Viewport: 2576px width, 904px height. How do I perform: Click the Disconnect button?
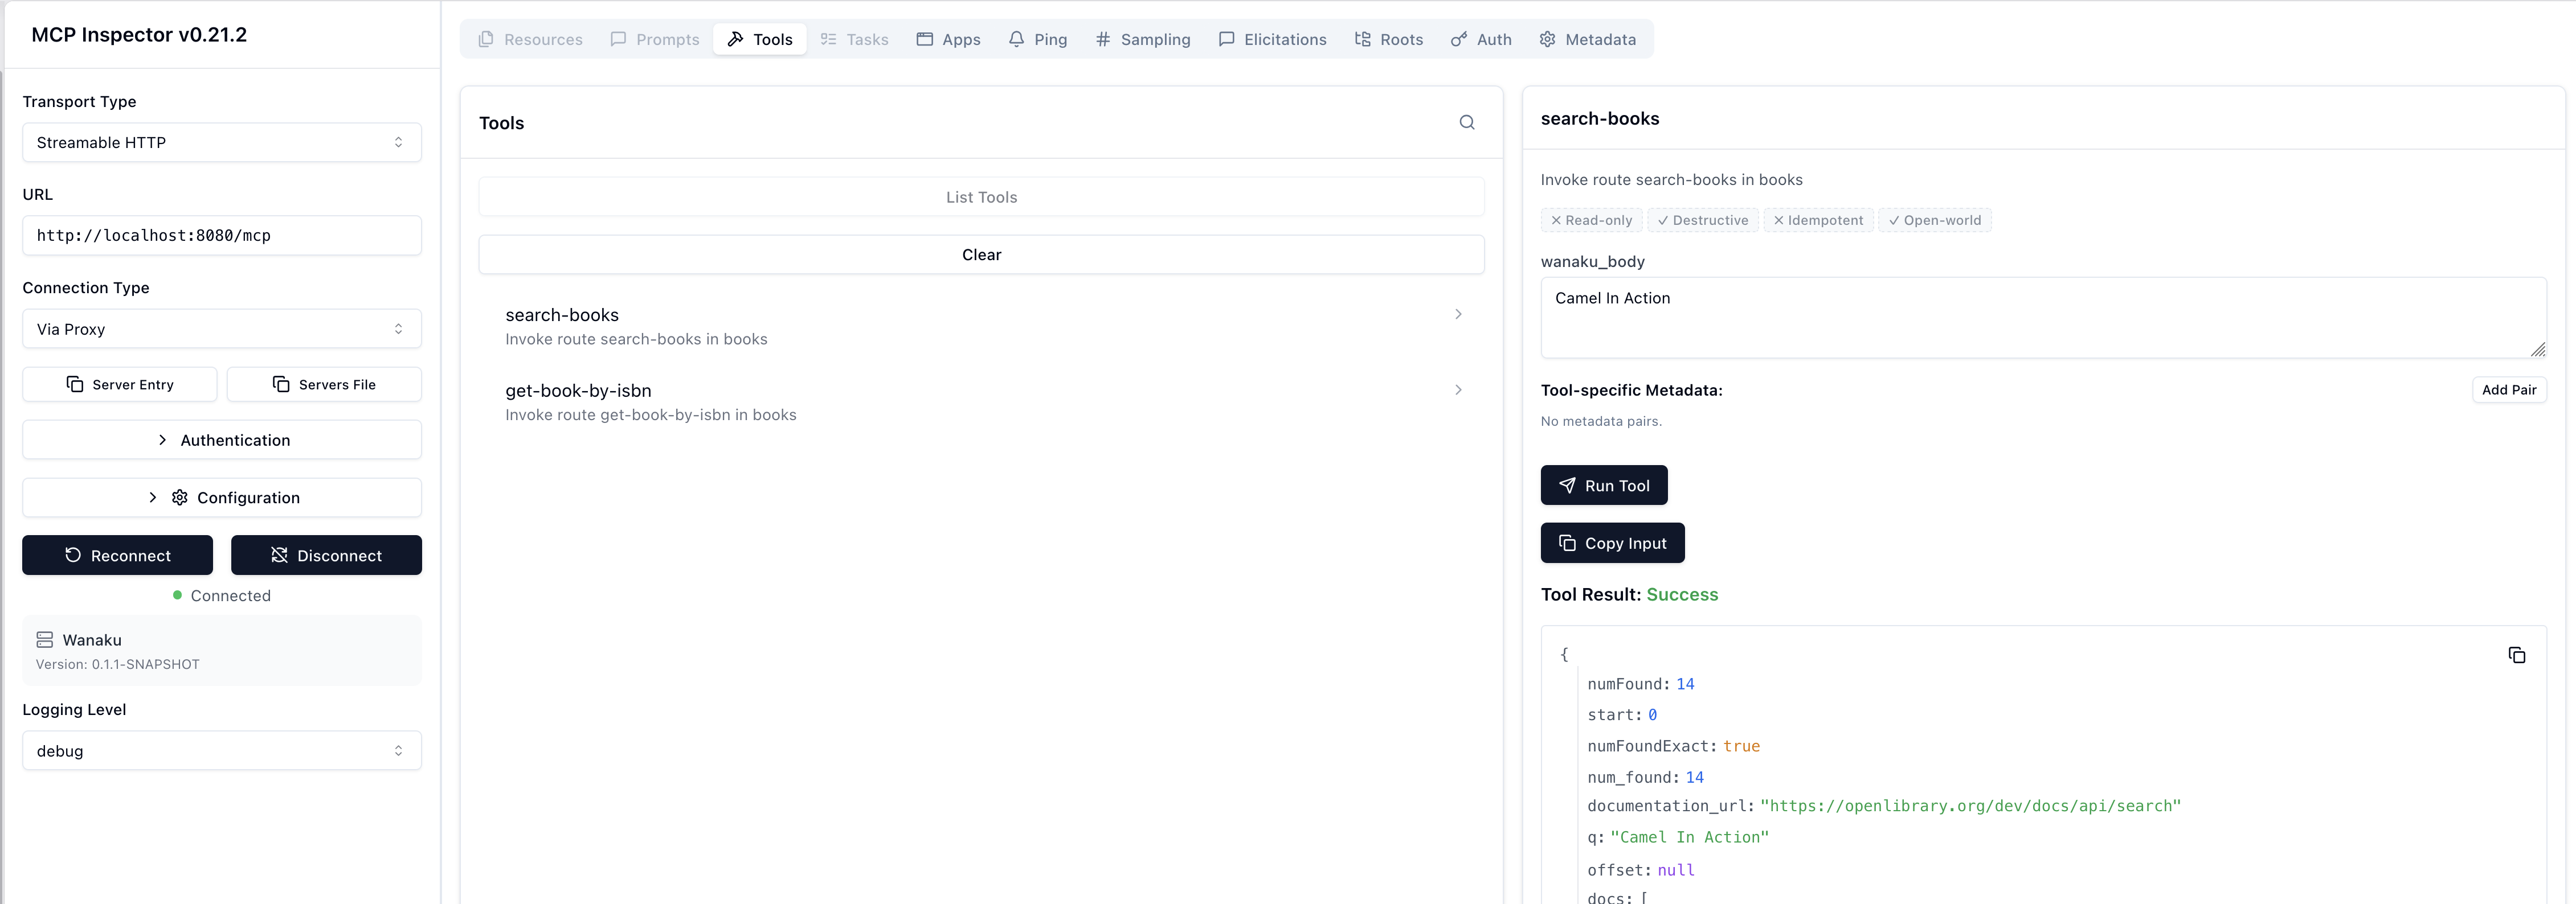[326, 556]
